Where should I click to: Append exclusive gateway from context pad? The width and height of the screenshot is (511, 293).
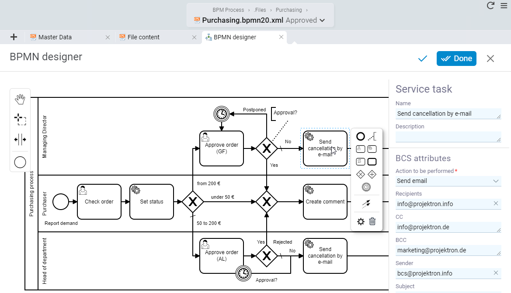361,175
